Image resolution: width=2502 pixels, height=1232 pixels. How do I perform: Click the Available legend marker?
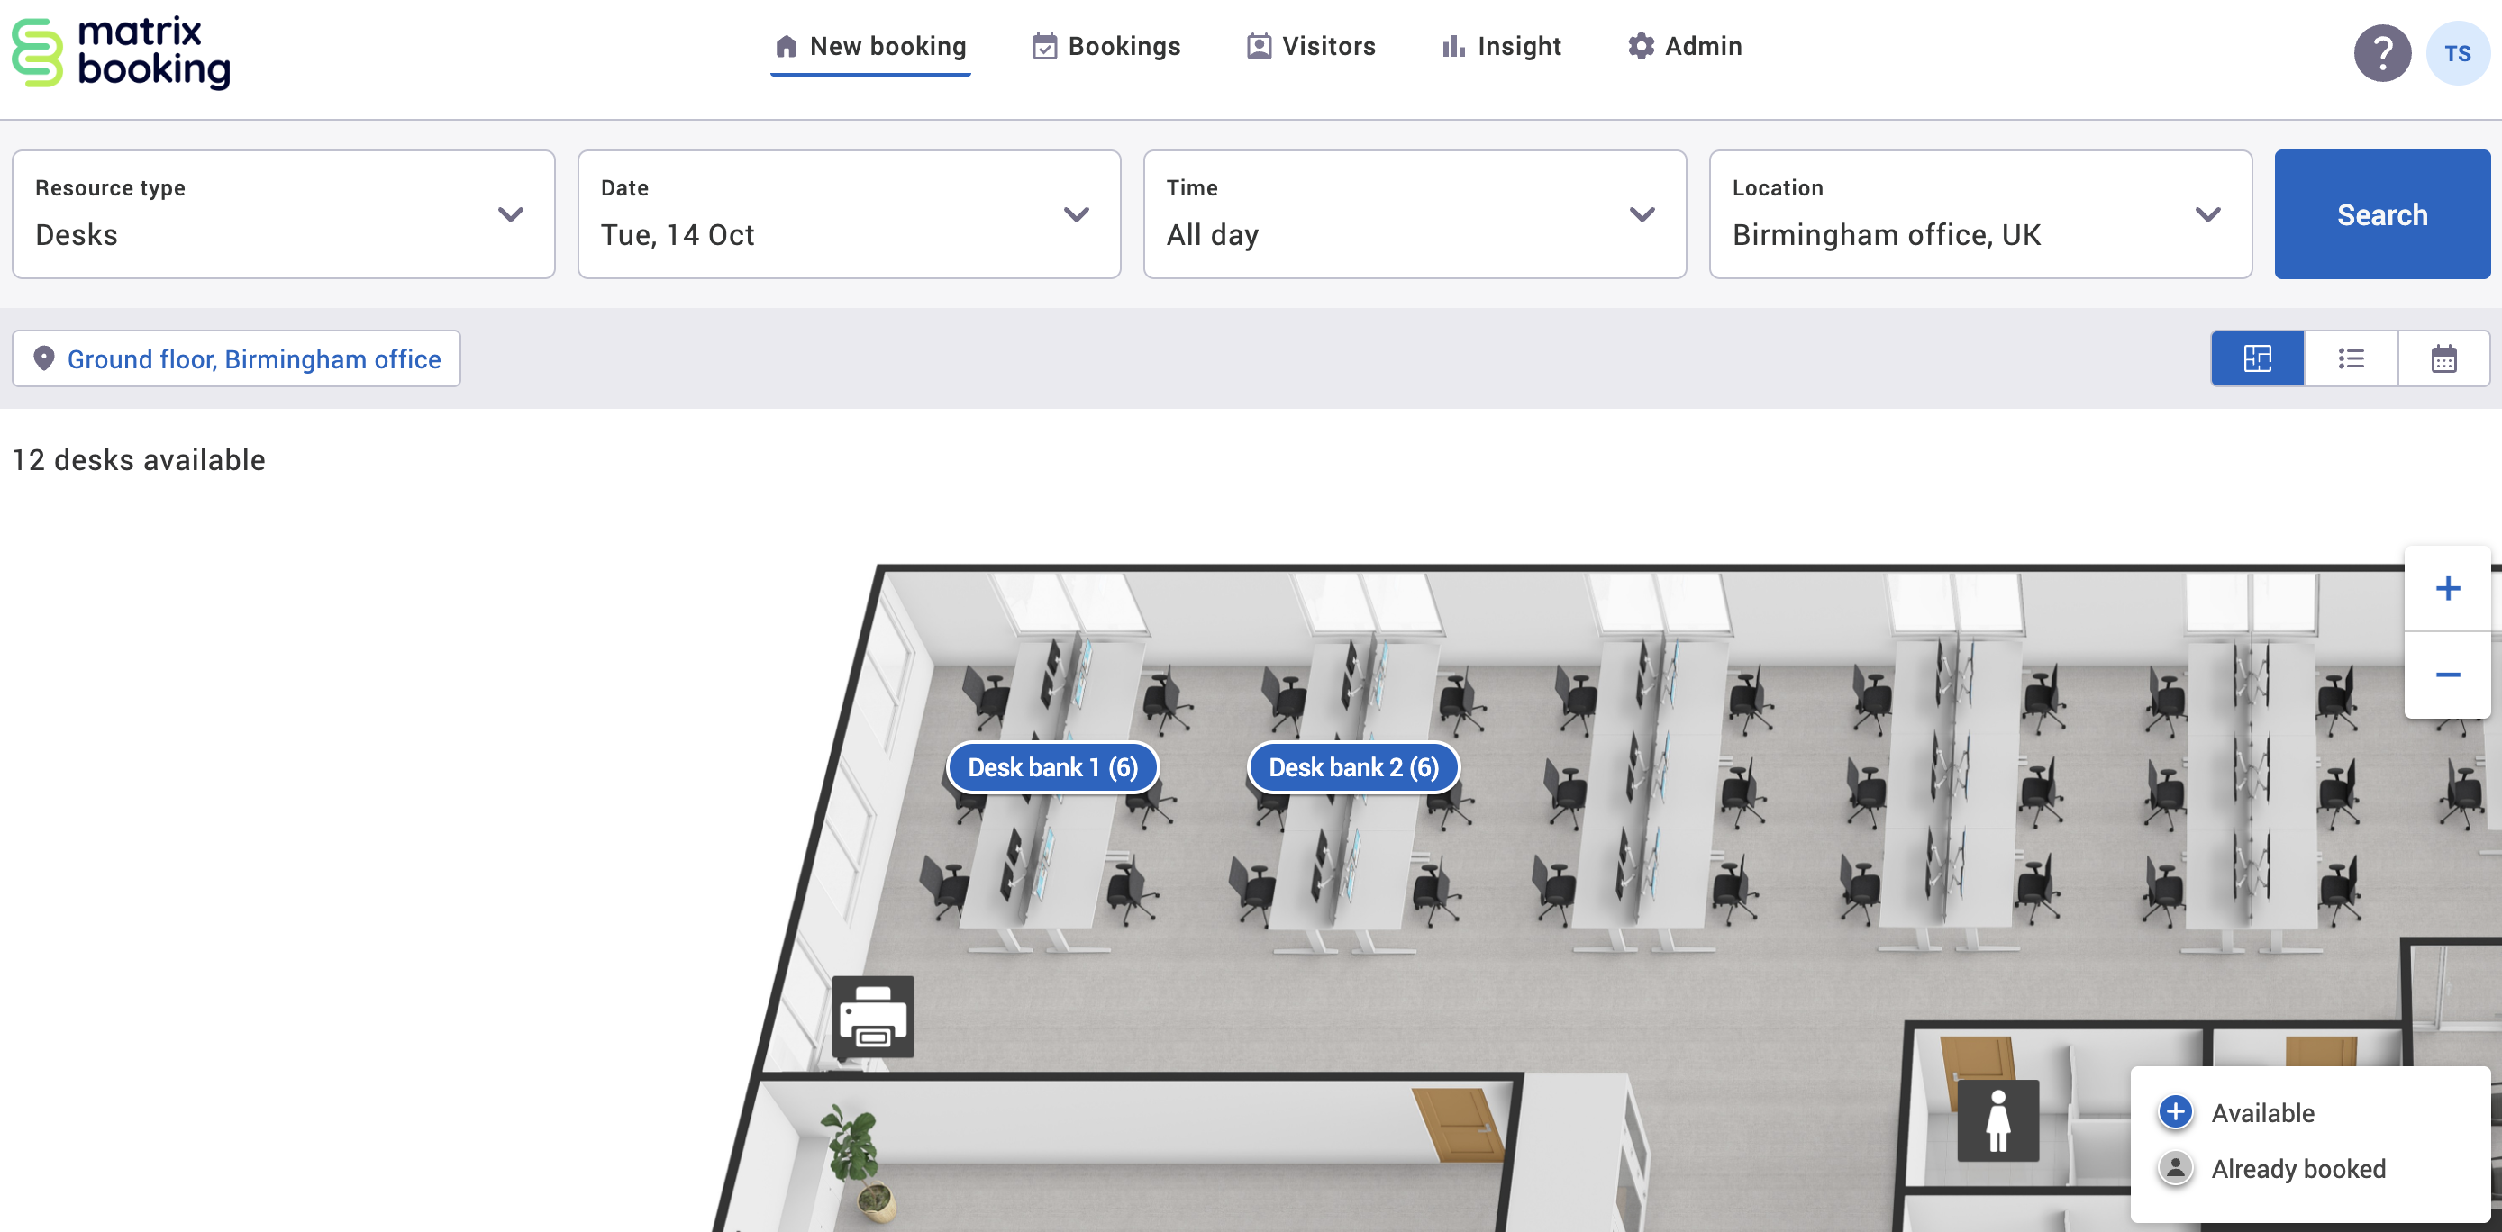click(2175, 1112)
